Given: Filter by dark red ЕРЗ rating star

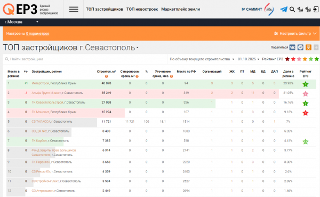Looking at the screenshot, I should (x=287, y=59).
